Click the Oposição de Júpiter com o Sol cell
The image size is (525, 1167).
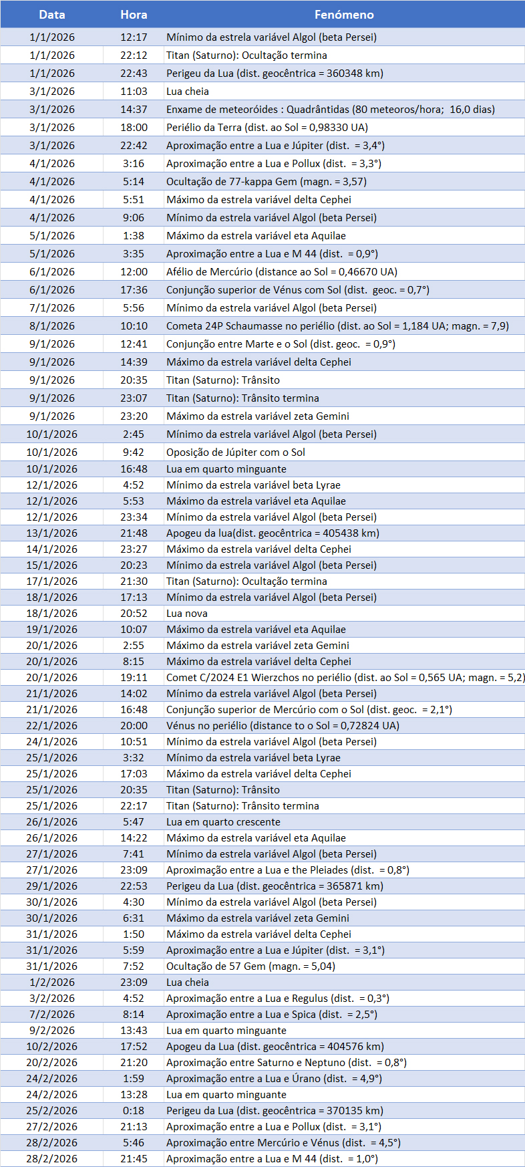236,452
